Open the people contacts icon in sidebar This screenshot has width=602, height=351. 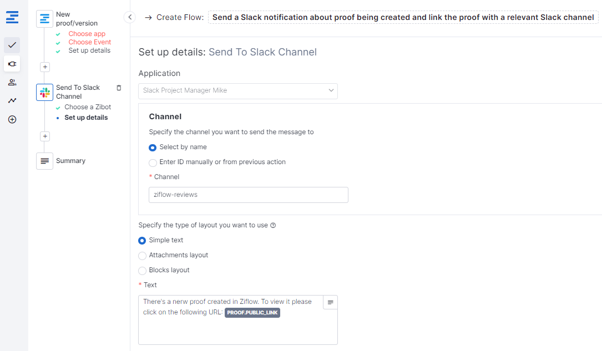click(x=12, y=82)
